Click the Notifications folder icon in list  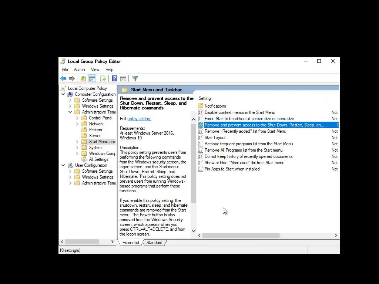(201, 106)
